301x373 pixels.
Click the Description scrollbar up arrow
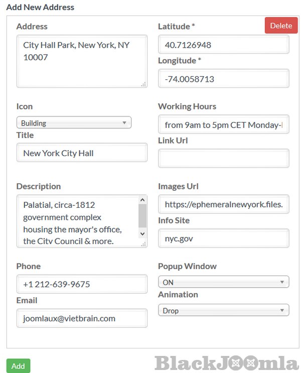coord(142,200)
